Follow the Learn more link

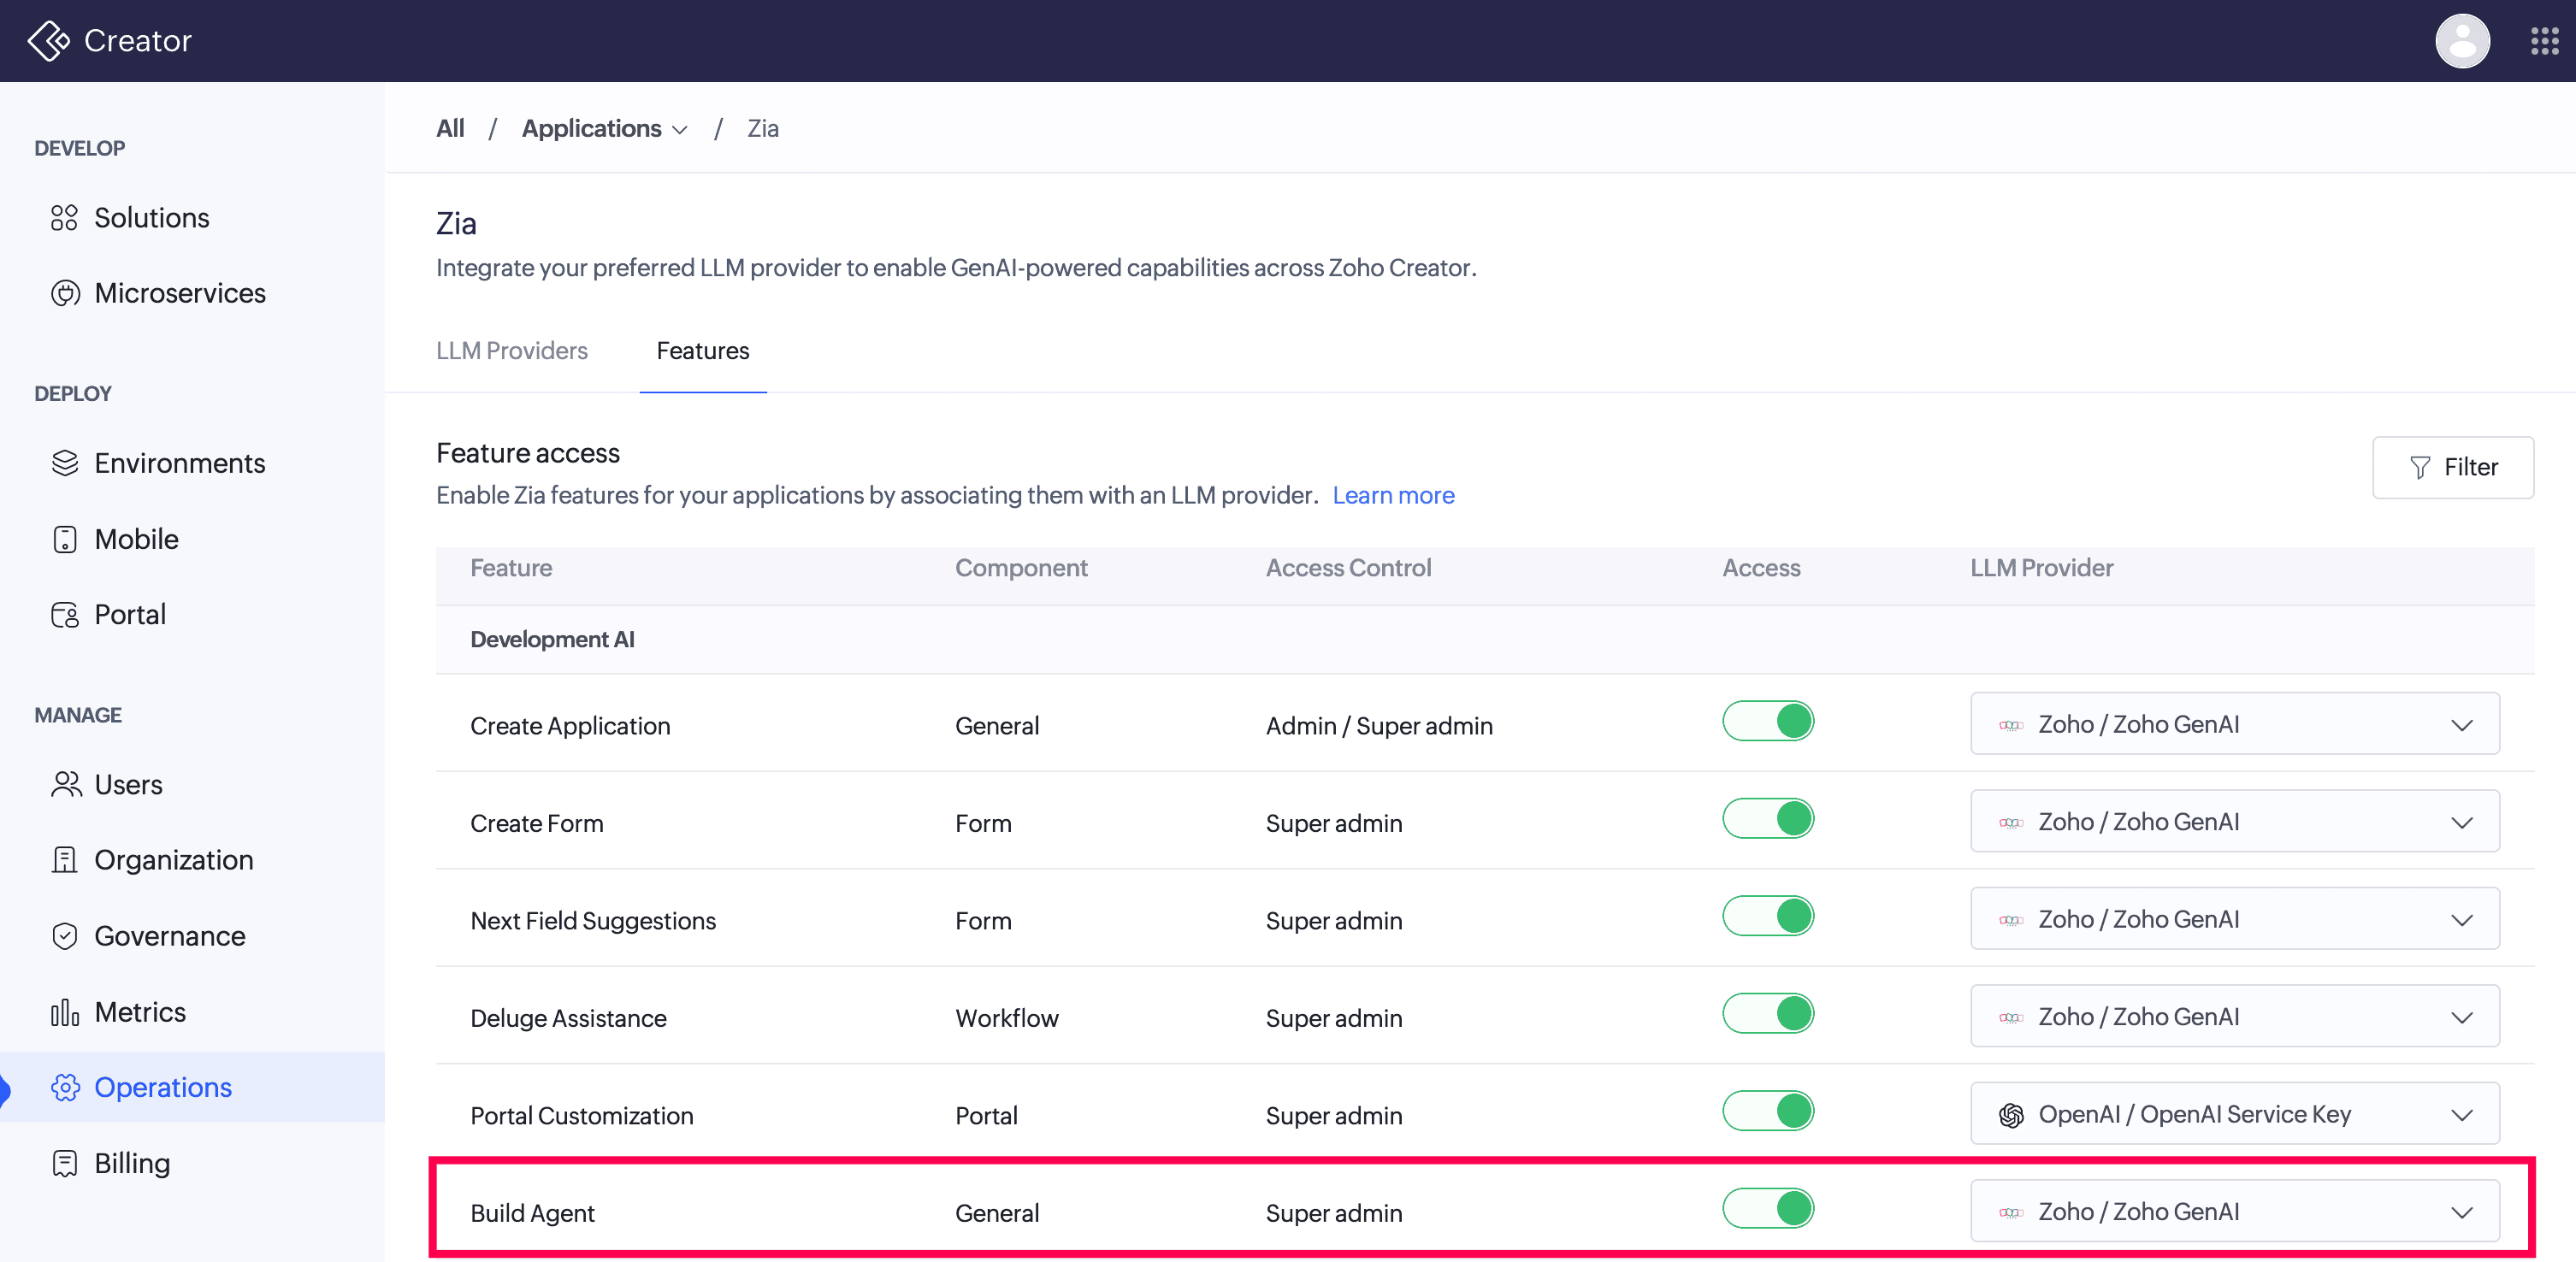pos(1393,496)
